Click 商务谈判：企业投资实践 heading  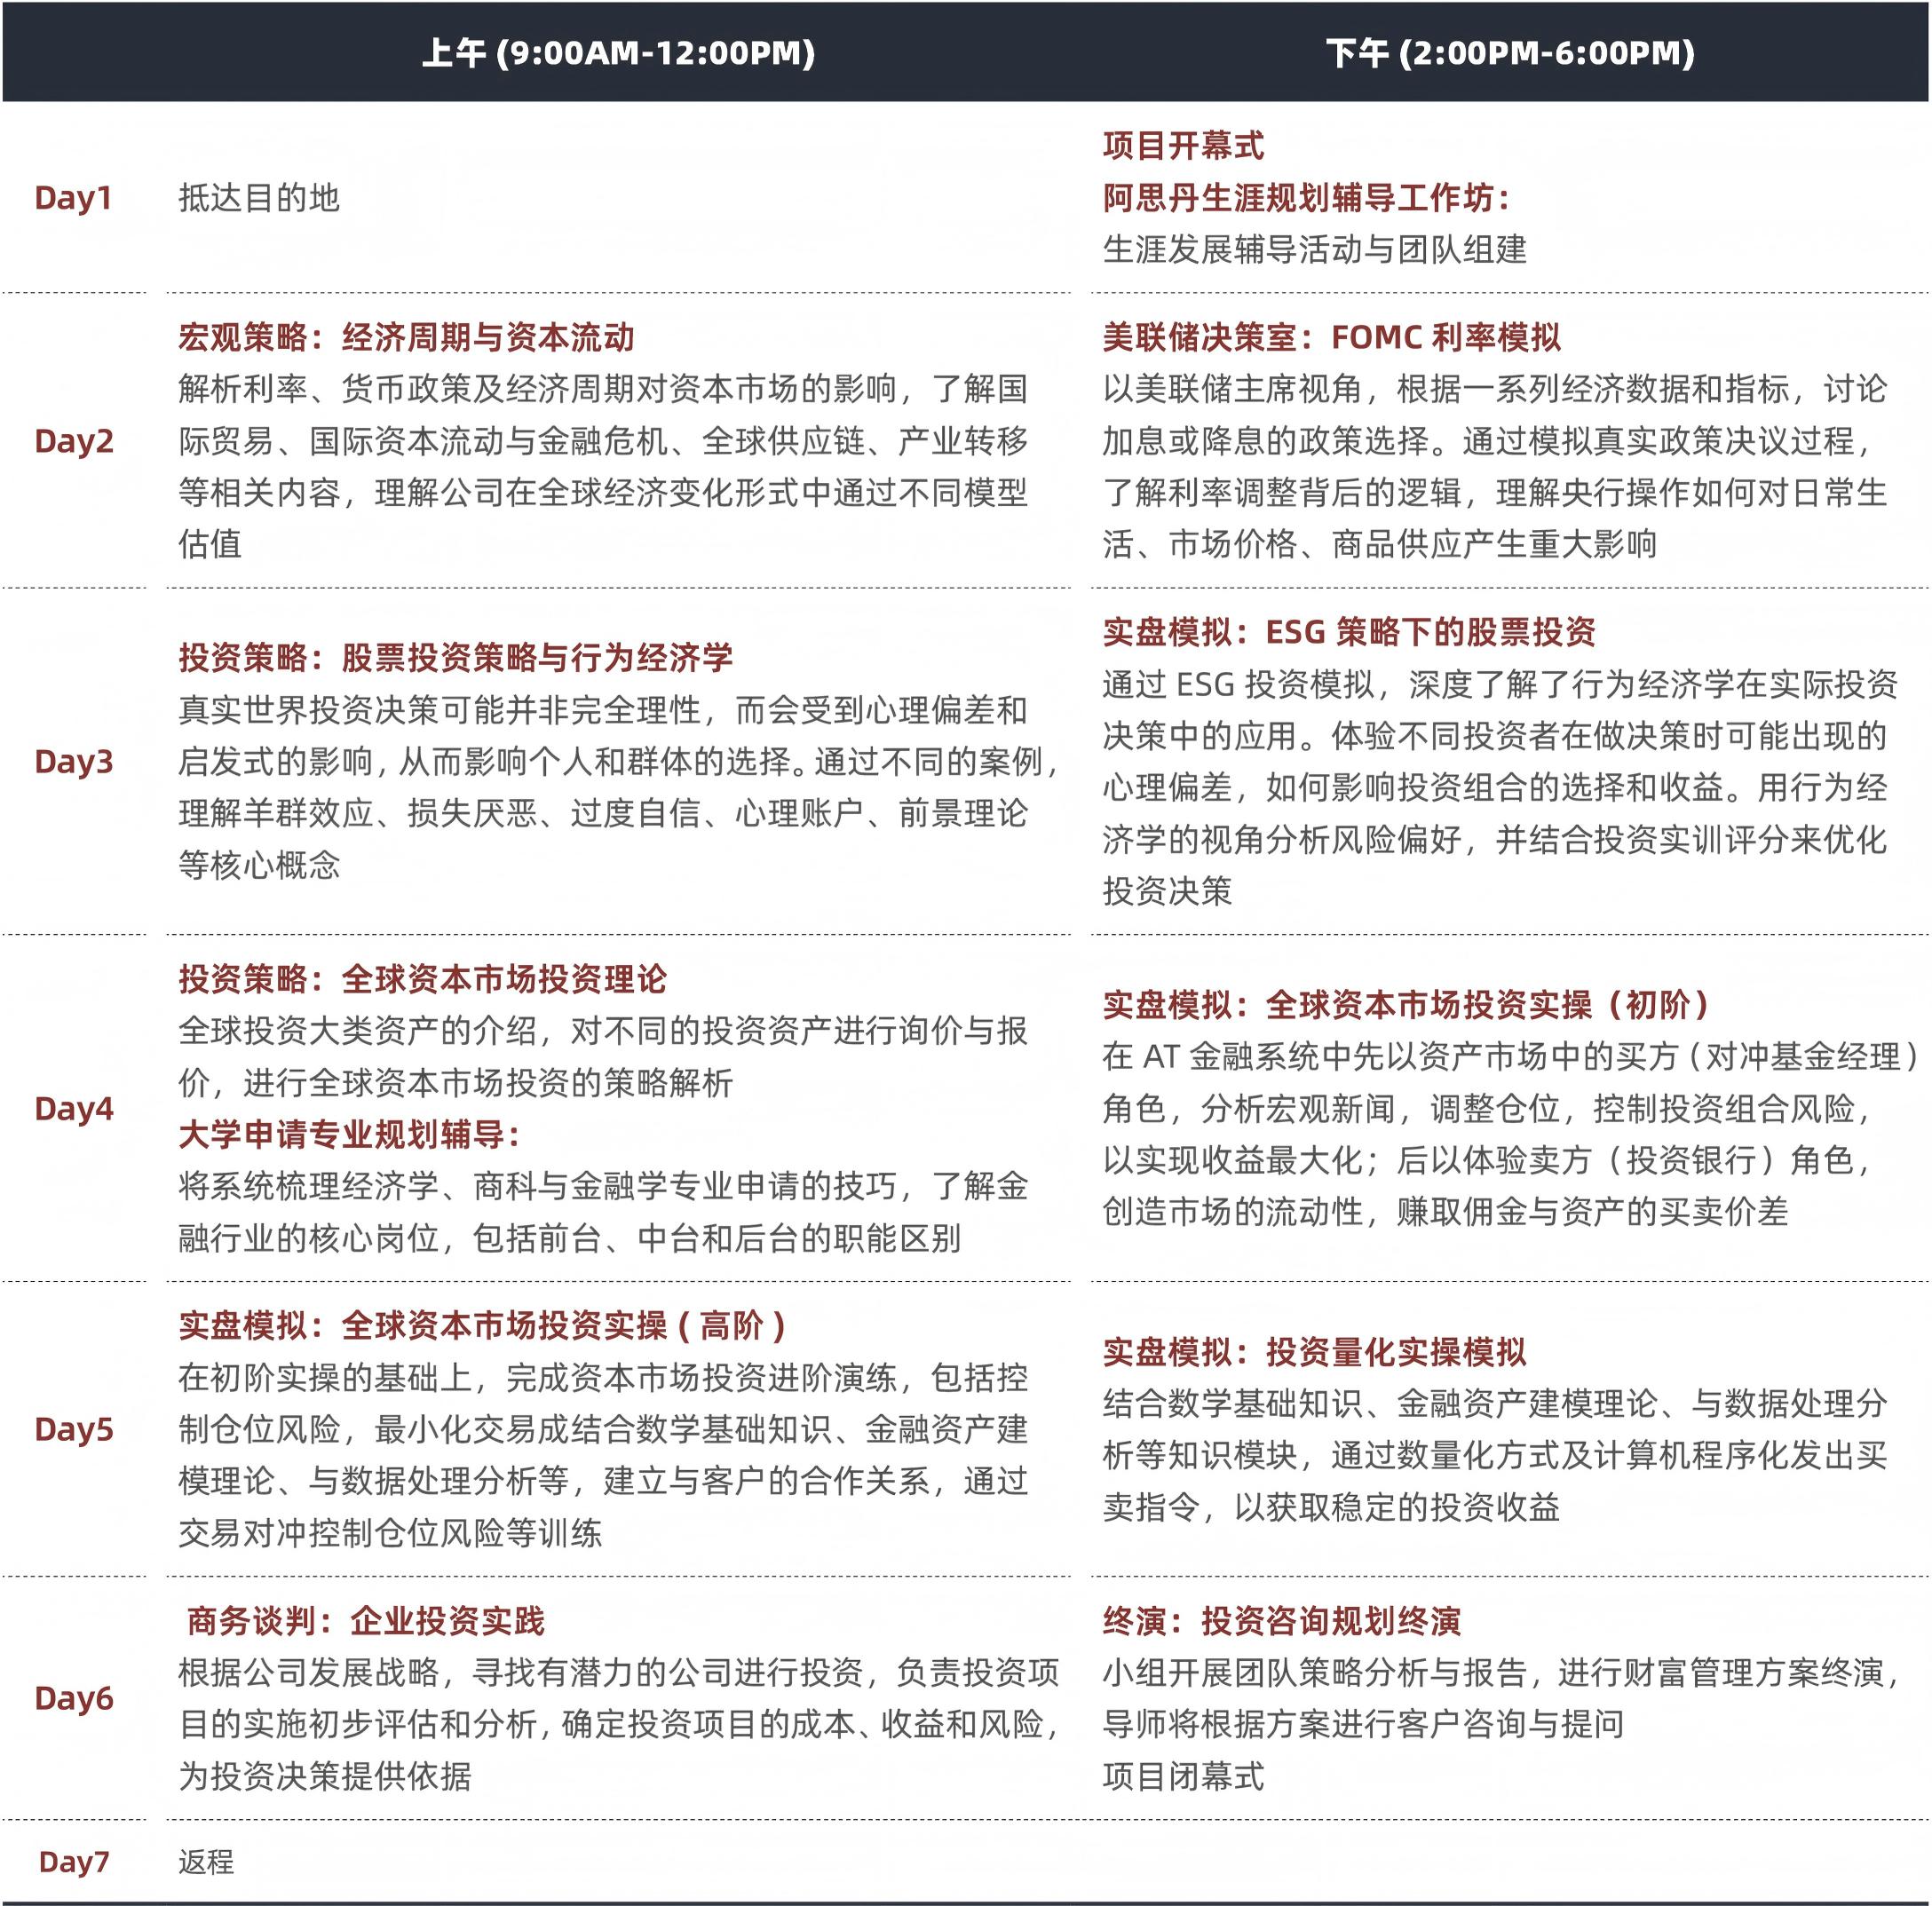click(365, 1621)
